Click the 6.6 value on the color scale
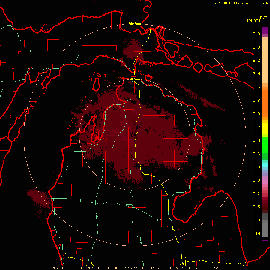This screenshot has height=270, width=270. tap(256, 87)
